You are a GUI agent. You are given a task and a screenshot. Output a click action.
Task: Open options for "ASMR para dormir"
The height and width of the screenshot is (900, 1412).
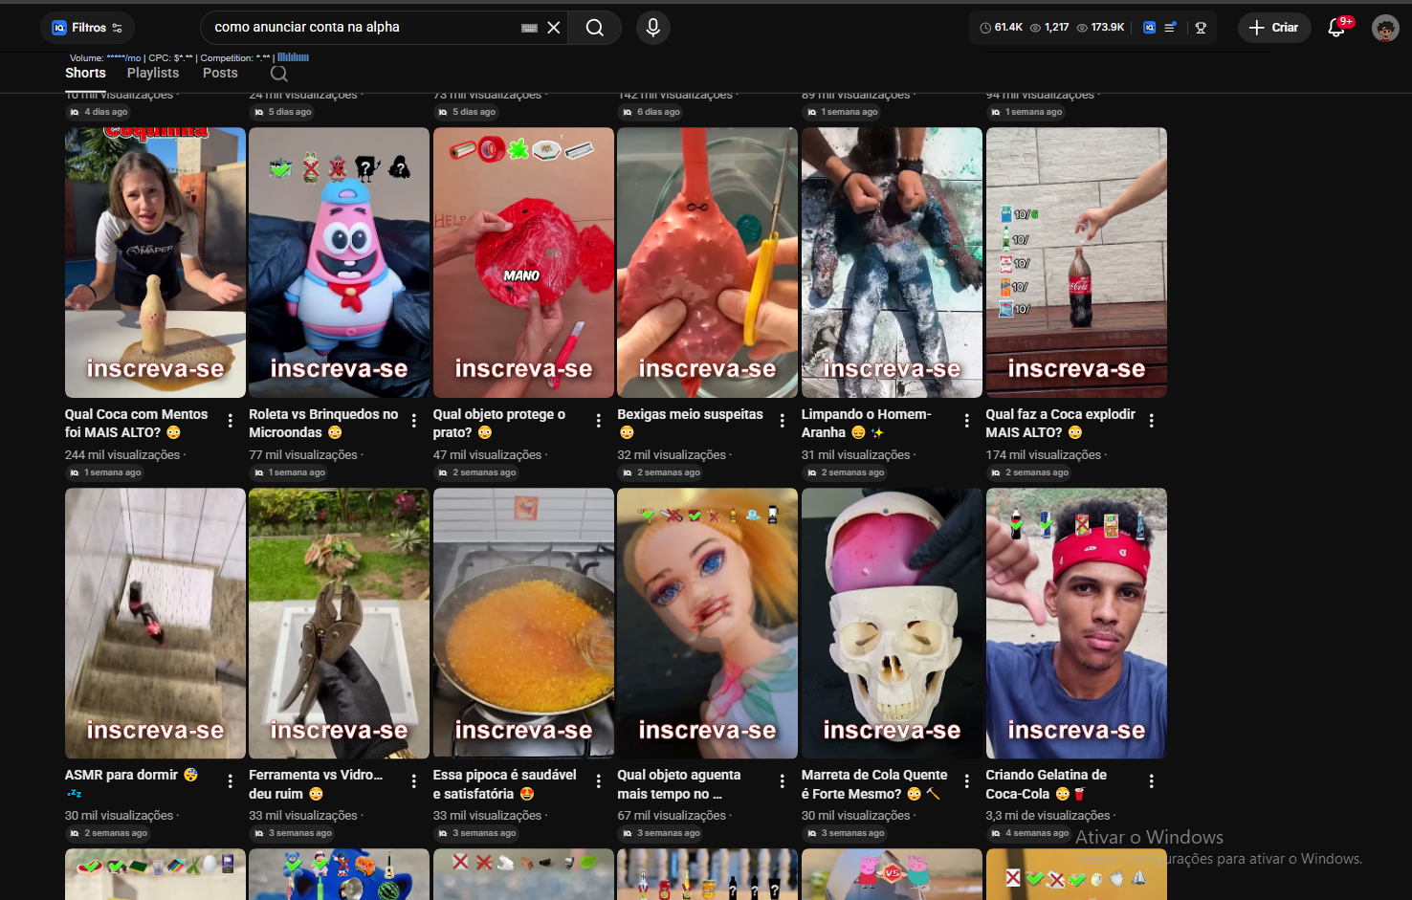[x=231, y=781]
